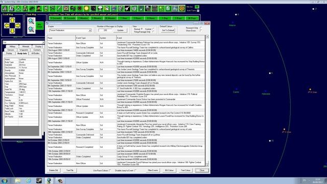Click the green Min Zoom button
Screen dimensions: 327x184
[x=39, y=26]
